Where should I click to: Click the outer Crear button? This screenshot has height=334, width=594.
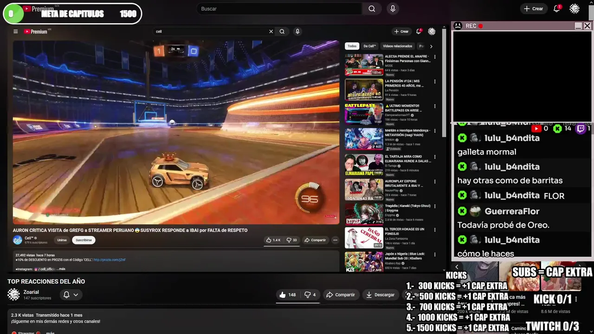tap(534, 9)
